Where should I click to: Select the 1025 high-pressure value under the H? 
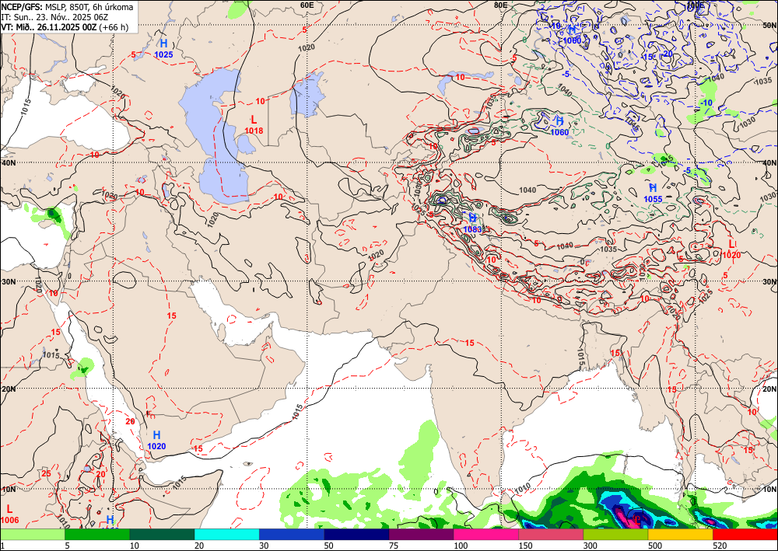click(163, 54)
